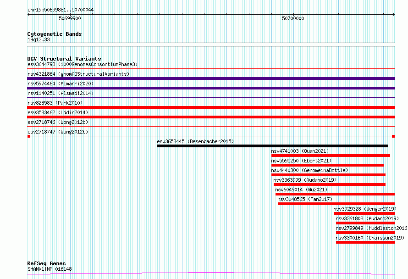Select the DGV Structural Variants track title

(x=64, y=59)
